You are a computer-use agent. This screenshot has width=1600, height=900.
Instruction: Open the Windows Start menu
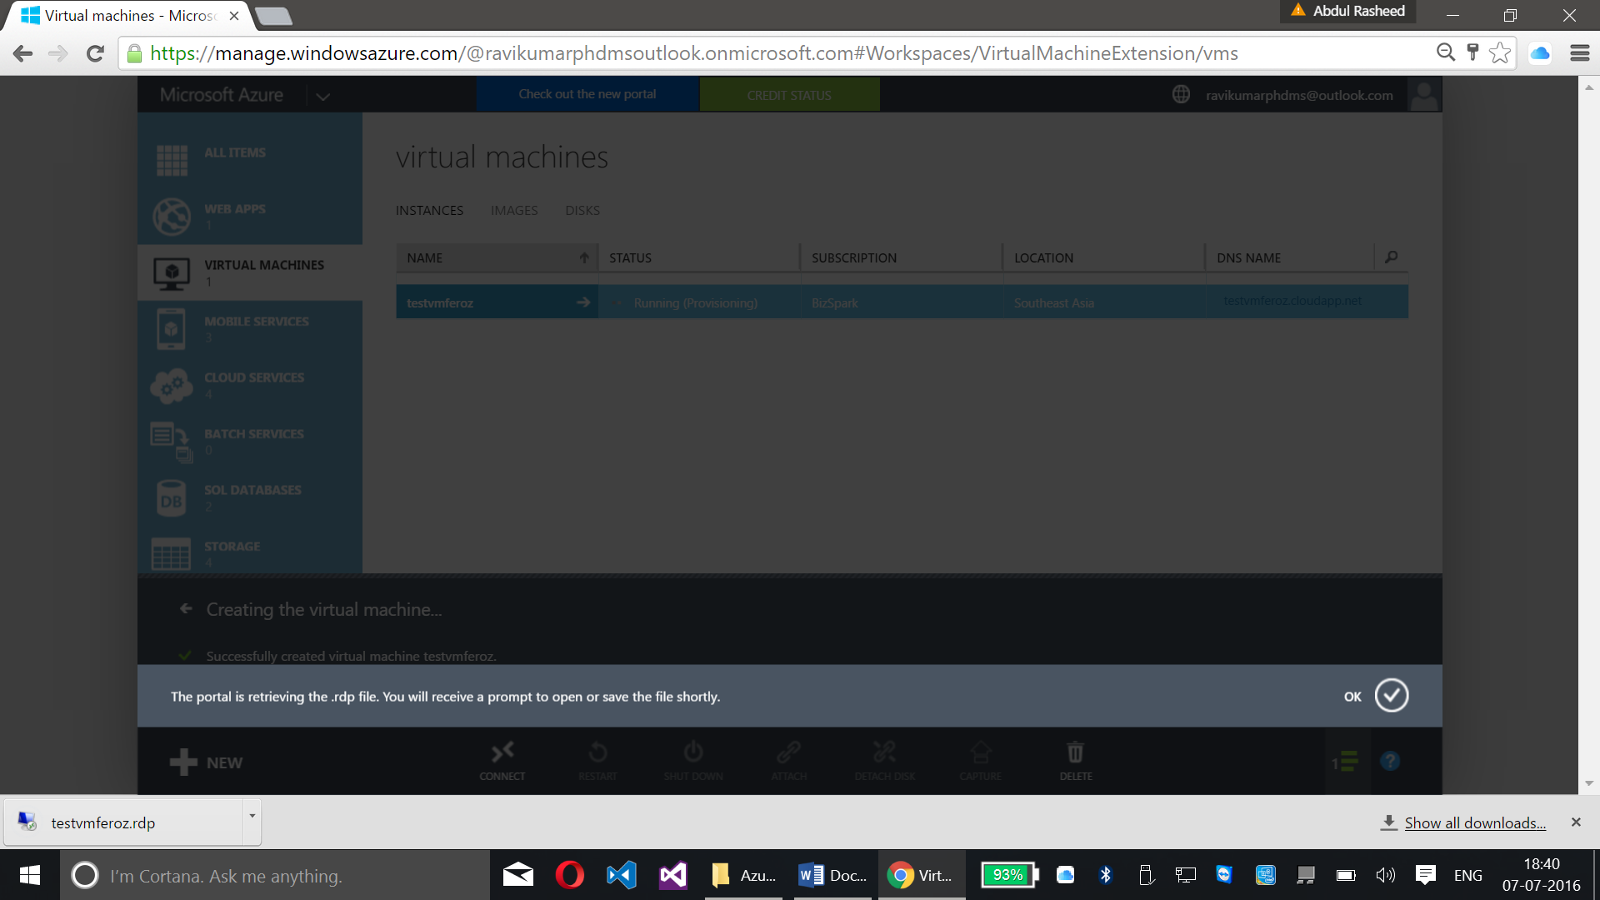(30, 875)
